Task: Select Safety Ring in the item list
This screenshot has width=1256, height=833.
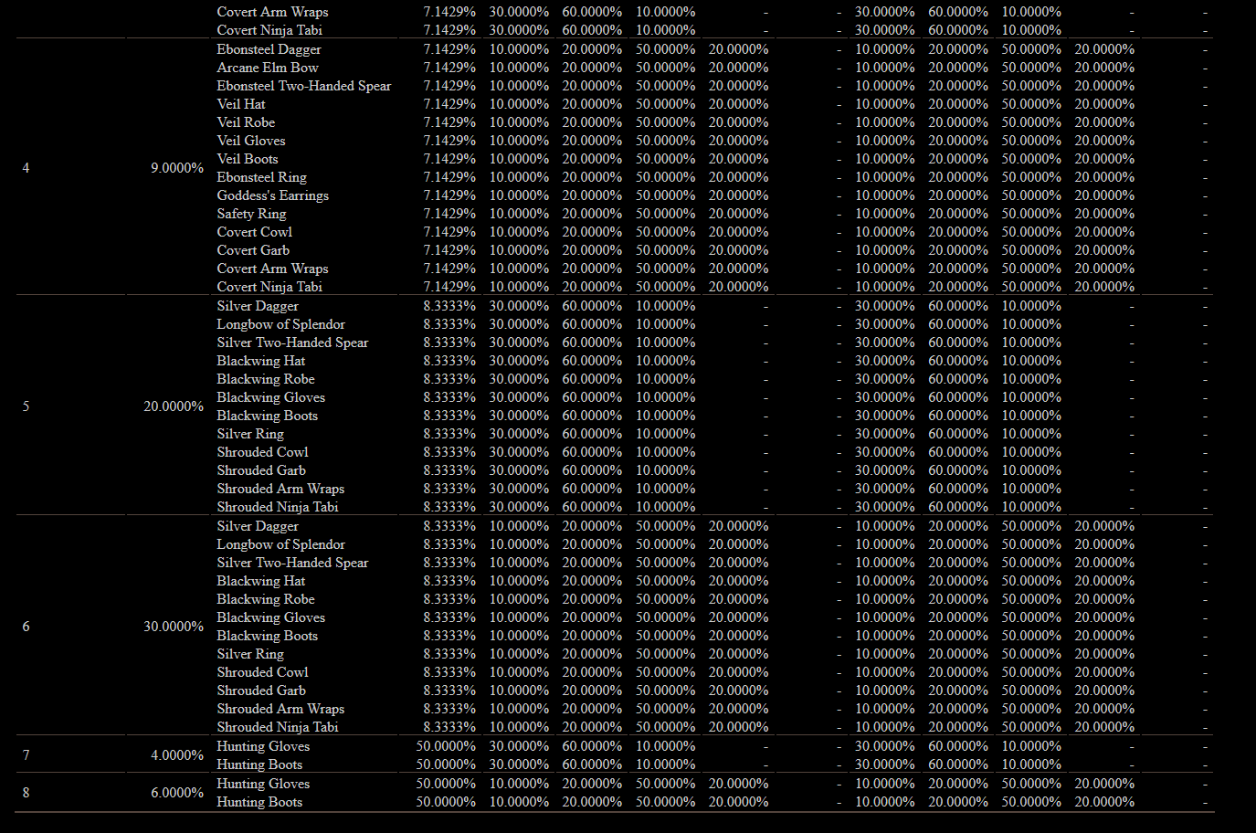Action: coord(251,214)
